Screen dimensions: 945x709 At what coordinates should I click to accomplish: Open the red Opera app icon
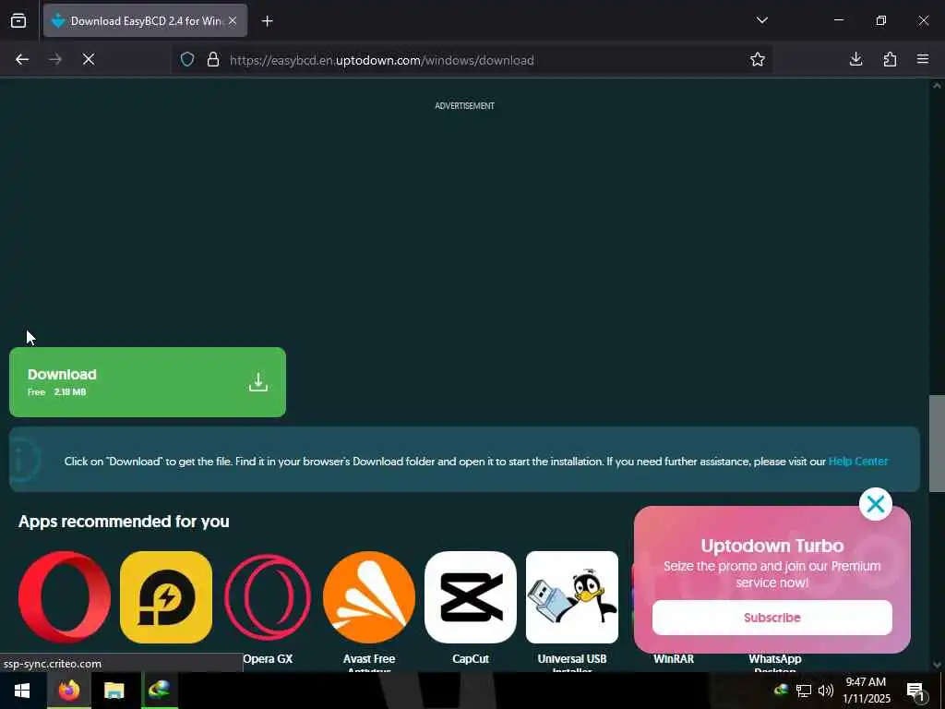coord(65,597)
